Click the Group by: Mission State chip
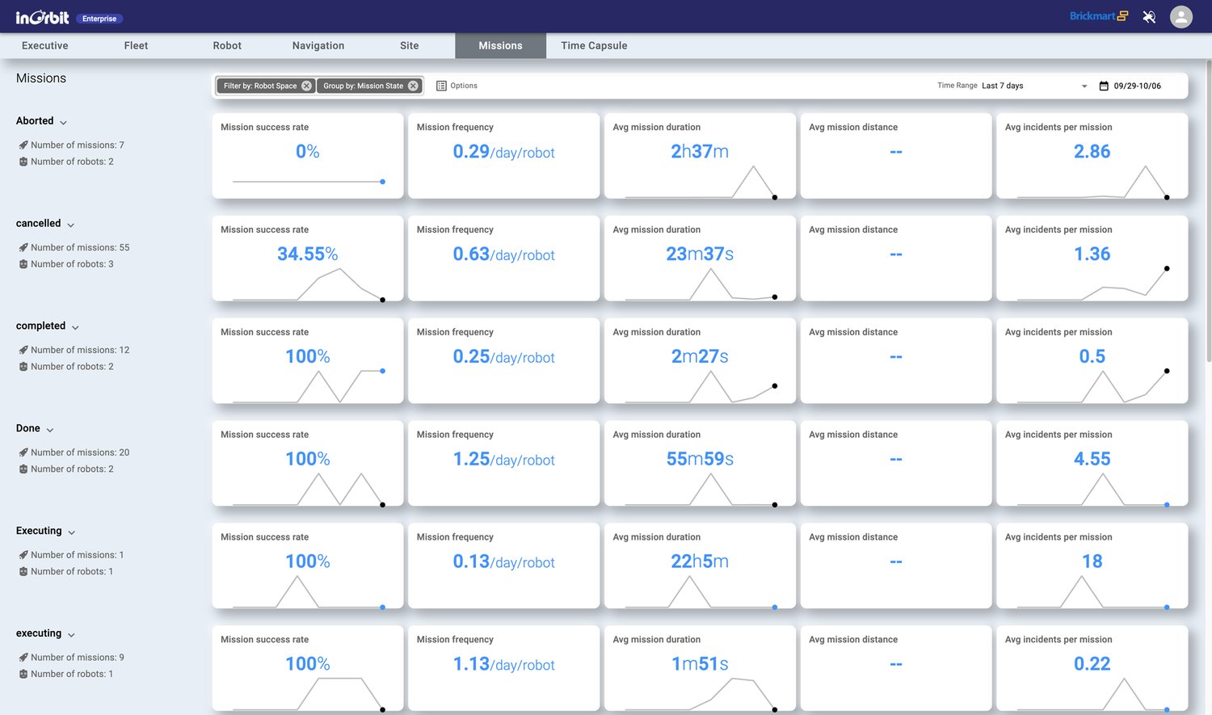The height and width of the screenshot is (715, 1212). pyautogui.click(x=363, y=86)
